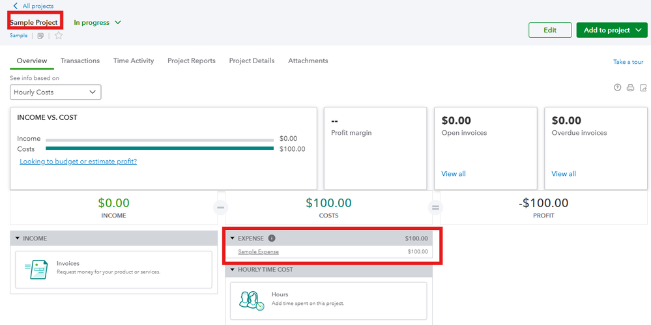Click the budget or estimate profit link
651x325 pixels.
(x=78, y=162)
